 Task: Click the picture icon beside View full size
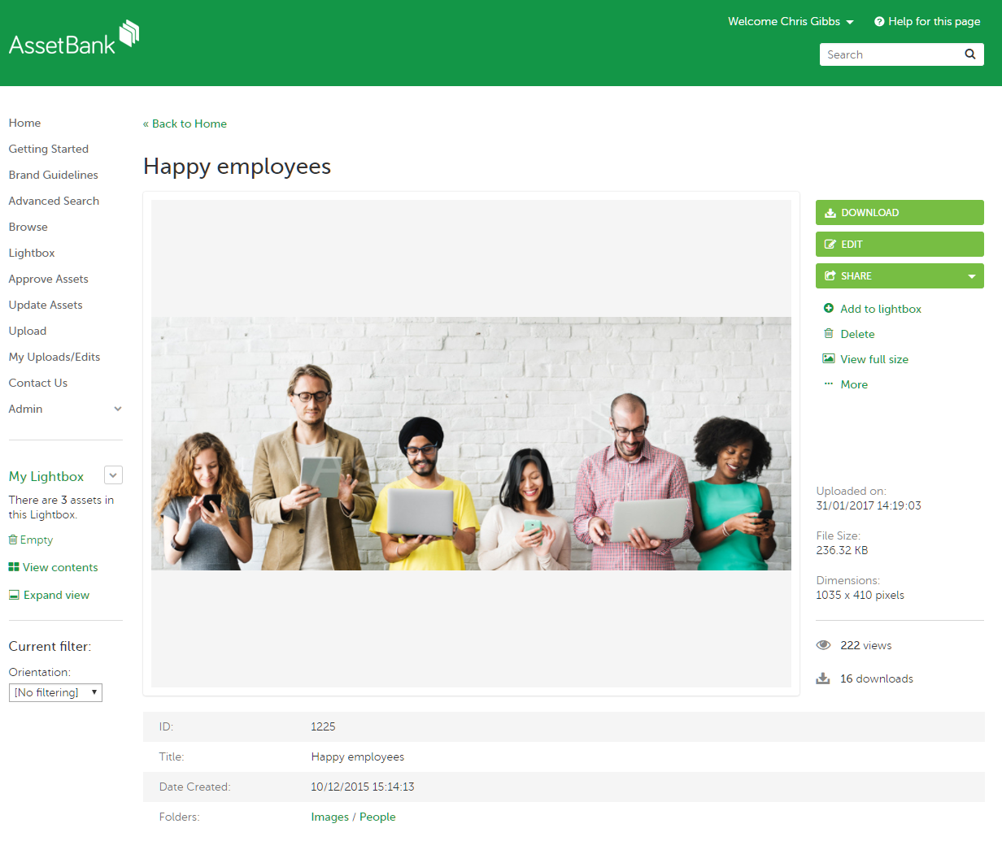(829, 358)
